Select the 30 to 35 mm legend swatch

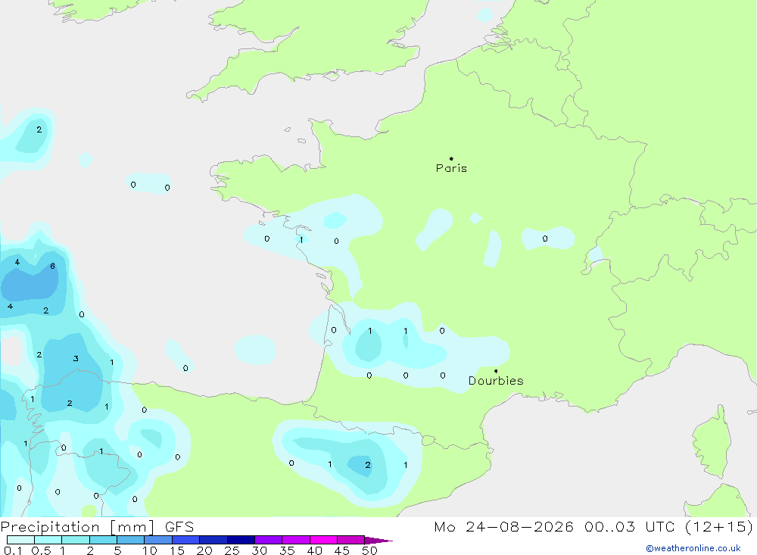point(268,540)
